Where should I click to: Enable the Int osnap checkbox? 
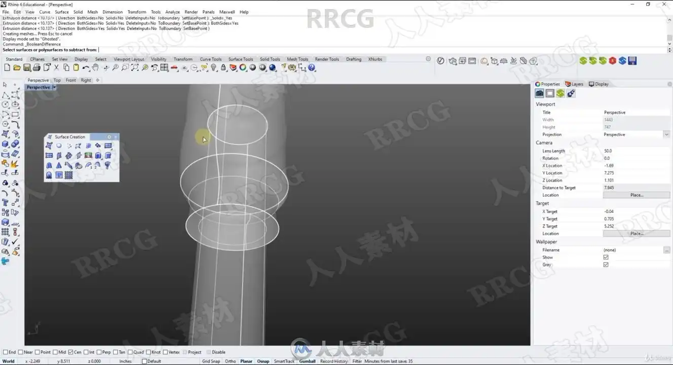86,352
